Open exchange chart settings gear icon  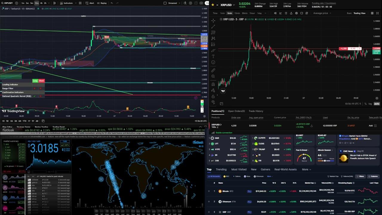click(296, 13)
